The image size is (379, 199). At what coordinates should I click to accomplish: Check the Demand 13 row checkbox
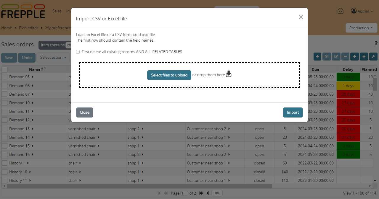(x=5, y=129)
